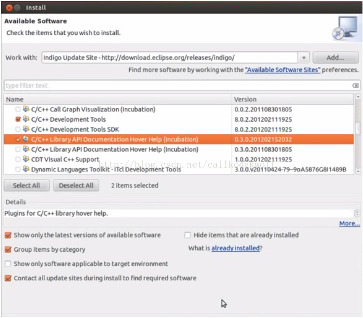The height and width of the screenshot is (318, 363).
Task: Click the Add... repository button
Action: (335, 57)
